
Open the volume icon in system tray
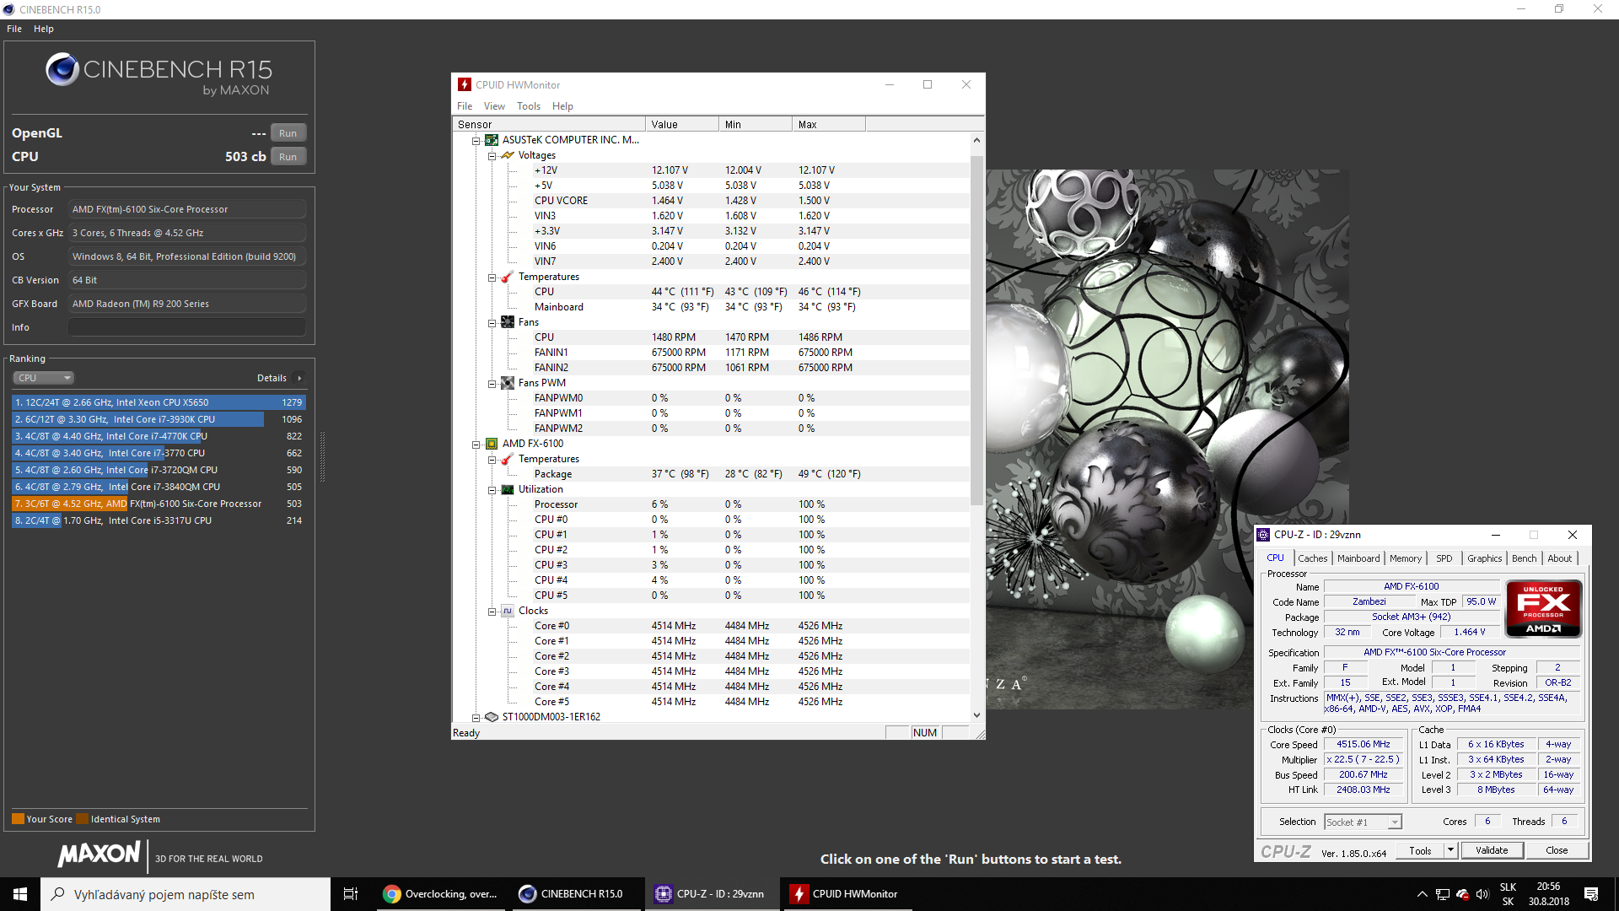(x=1482, y=894)
